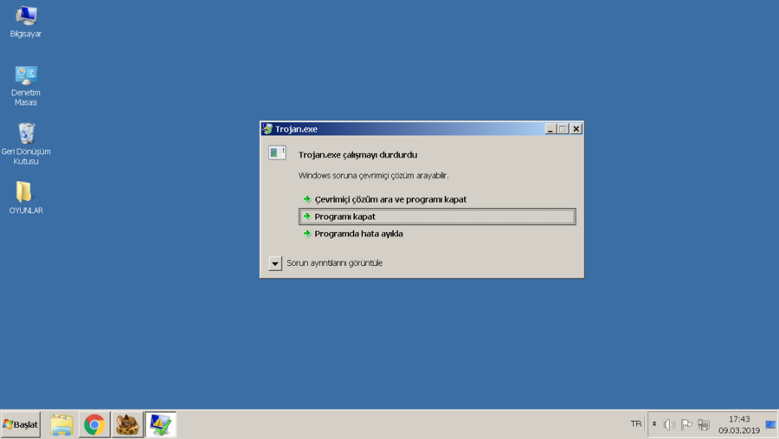The image size is (779, 439).
Task: Launch Google Chrome from the taskbar
Action: pos(94,424)
